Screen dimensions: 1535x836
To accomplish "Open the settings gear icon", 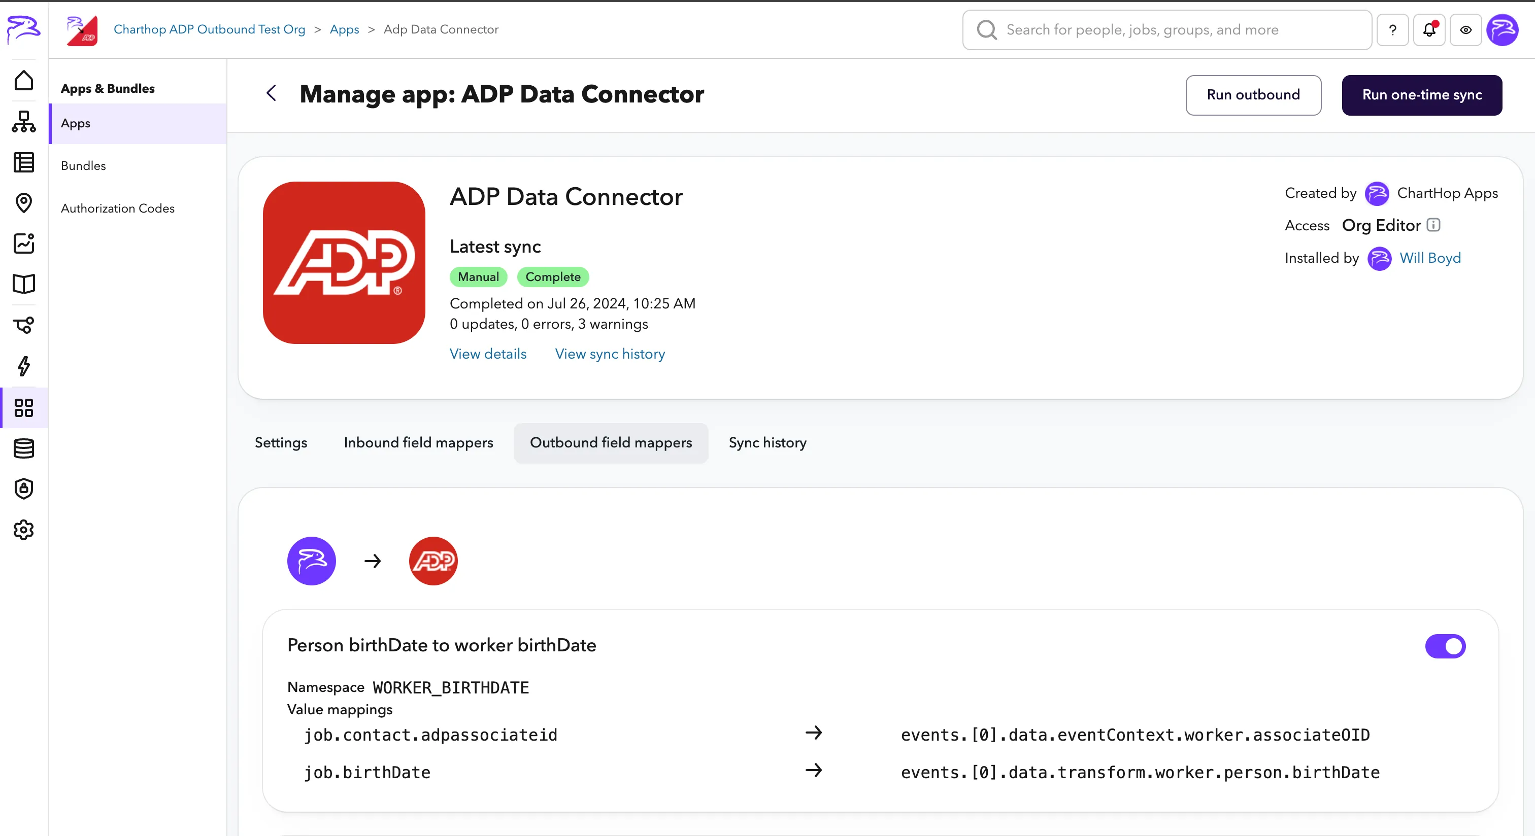I will tap(24, 530).
